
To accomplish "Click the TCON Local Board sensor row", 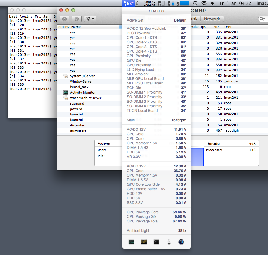I will (156, 111).
